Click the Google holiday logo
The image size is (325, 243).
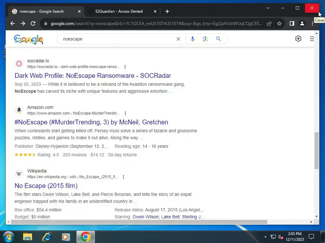[28, 39]
